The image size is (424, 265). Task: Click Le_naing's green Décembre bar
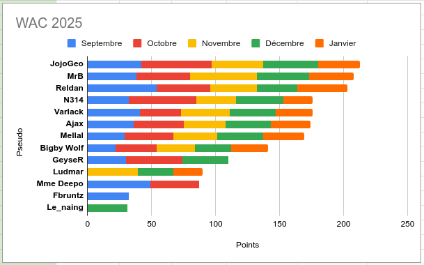point(107,208)
